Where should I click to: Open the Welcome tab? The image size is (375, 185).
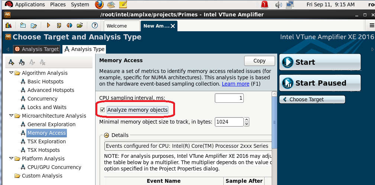point(116,26)
